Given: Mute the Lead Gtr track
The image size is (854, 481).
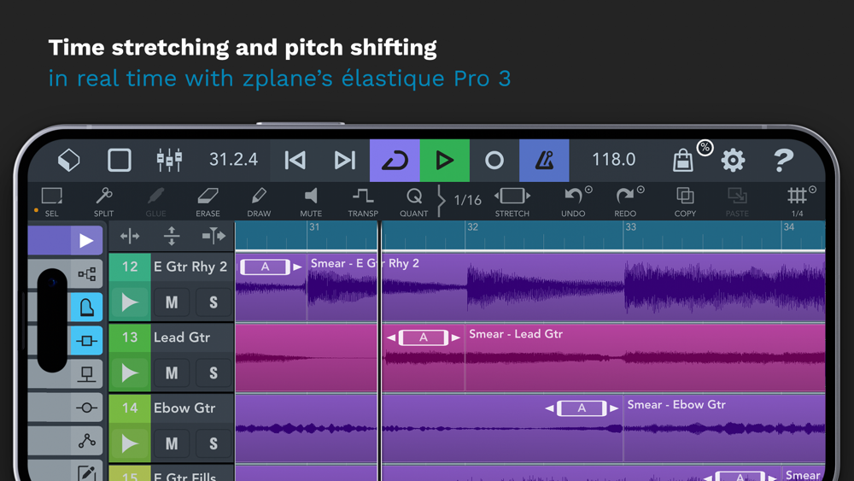Looking at the screenshot, I should click(172, 373).
